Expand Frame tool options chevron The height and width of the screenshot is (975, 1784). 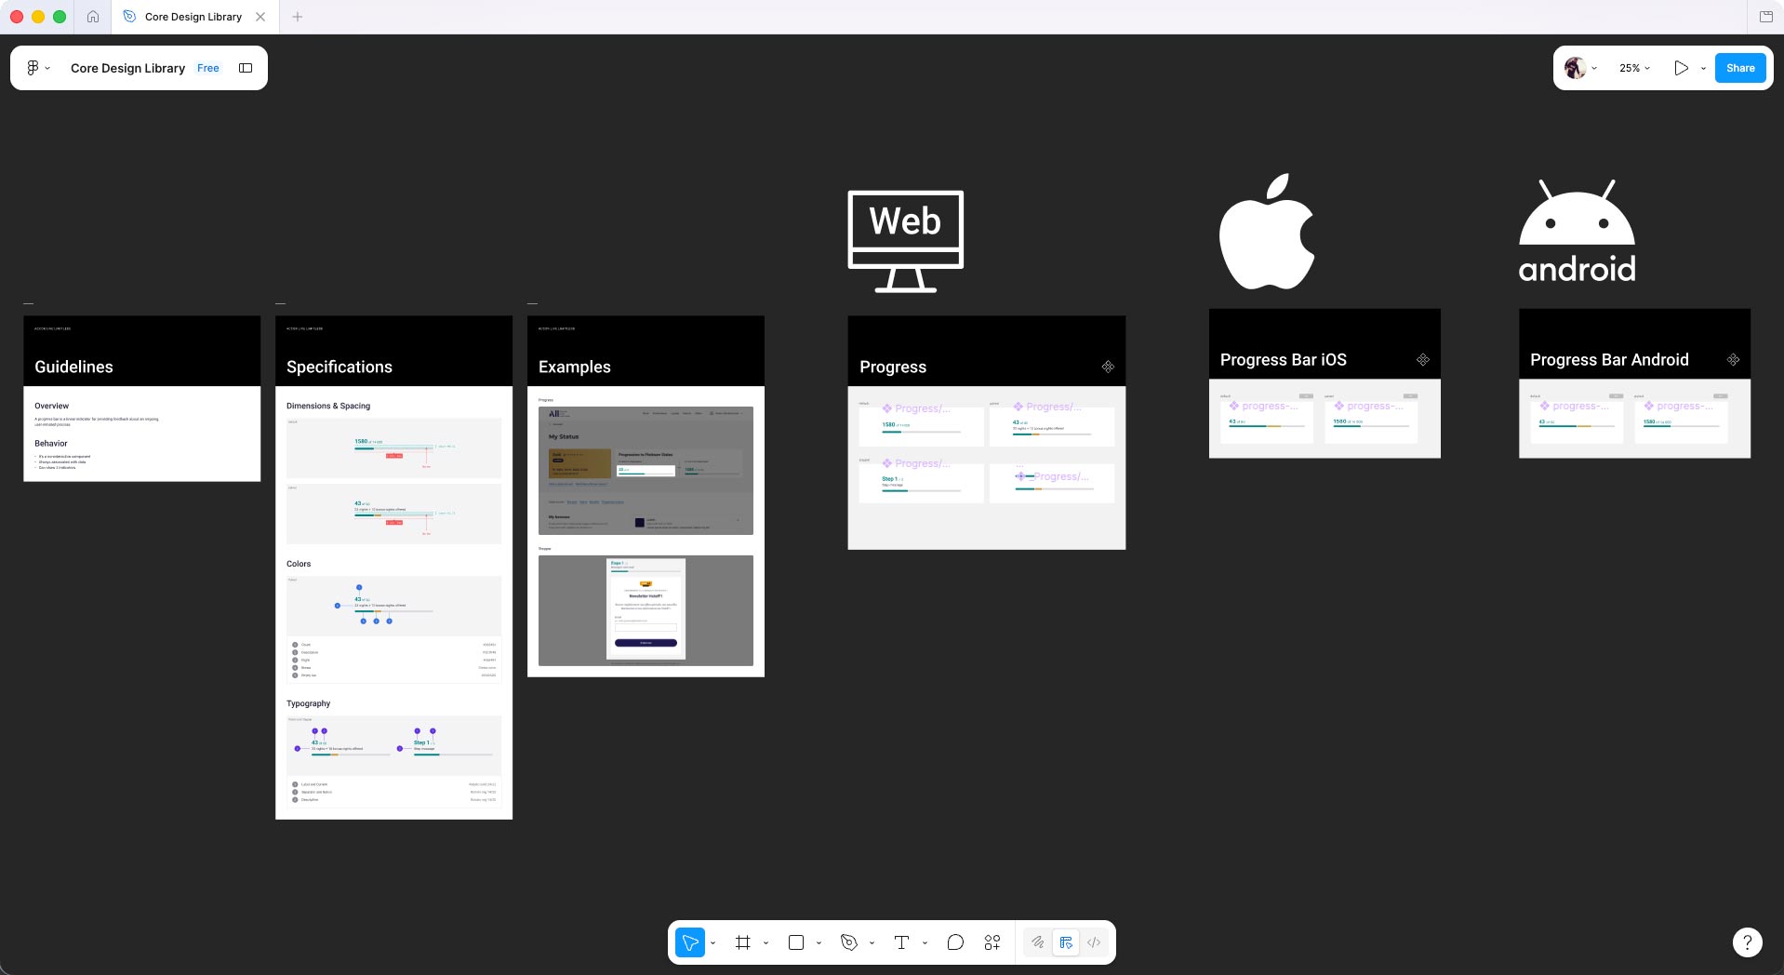pos(766,943)
